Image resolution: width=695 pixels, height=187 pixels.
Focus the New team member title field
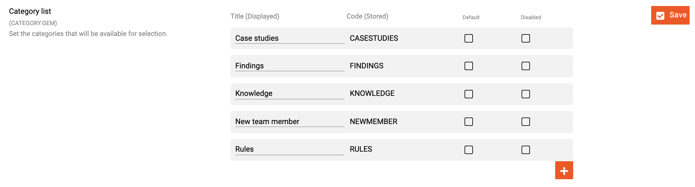290,121
